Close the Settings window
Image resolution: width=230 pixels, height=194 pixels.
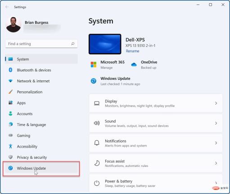pos(223,5)
